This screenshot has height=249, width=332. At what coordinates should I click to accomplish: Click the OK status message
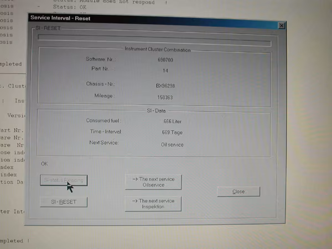[44, 164]
